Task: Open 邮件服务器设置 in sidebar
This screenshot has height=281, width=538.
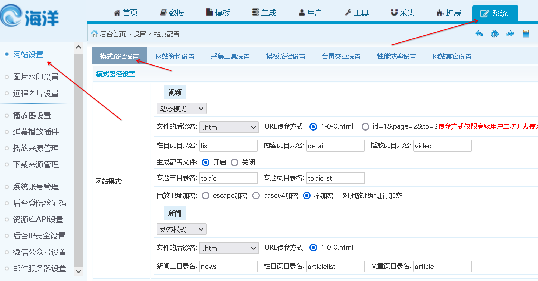Action: click(39, 268)
